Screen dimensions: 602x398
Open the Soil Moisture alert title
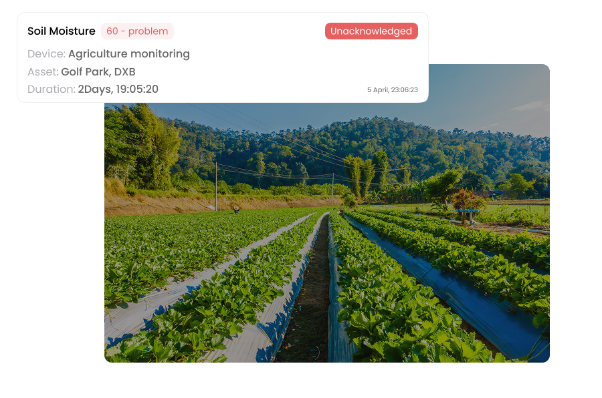[62, 31]
